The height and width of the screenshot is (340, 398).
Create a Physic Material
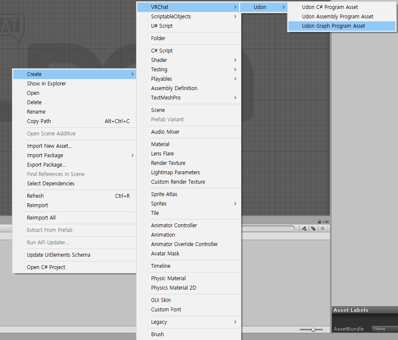[188, 278]
